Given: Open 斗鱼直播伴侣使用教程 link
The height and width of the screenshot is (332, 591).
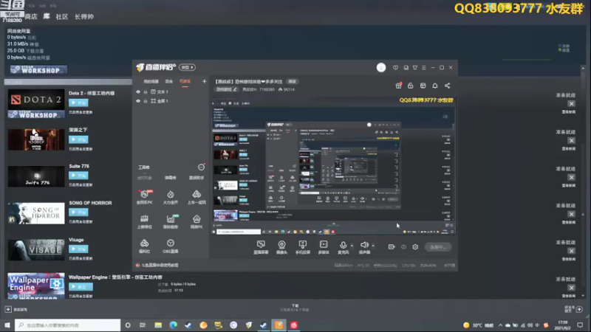Looking at the screenshot, I should click(x=160, y=266).
